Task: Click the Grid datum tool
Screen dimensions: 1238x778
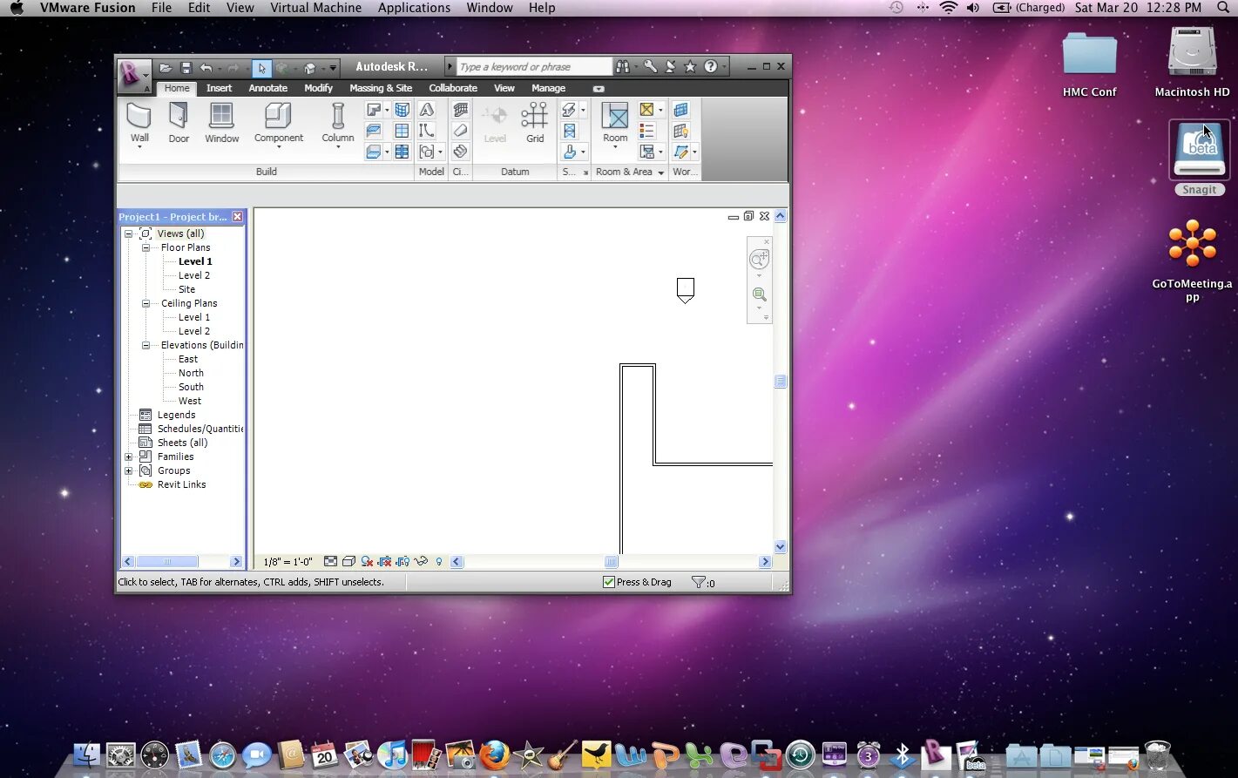Action: (534, 123)
